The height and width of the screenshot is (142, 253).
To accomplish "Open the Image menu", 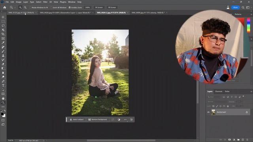I will 19,2.
